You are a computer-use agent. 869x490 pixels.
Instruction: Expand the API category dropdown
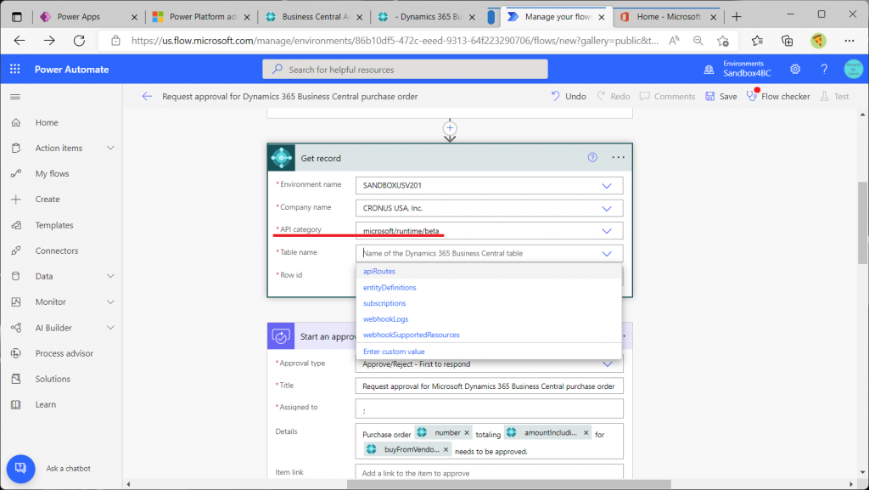tap(607, 231)
